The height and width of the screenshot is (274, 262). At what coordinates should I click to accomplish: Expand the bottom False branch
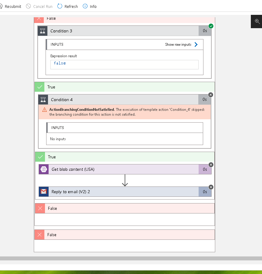(125, 235)
